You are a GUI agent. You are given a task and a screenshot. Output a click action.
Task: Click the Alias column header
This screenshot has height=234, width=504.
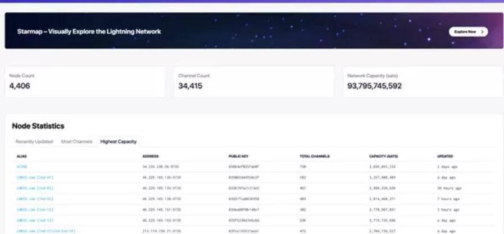coord(22,156)
